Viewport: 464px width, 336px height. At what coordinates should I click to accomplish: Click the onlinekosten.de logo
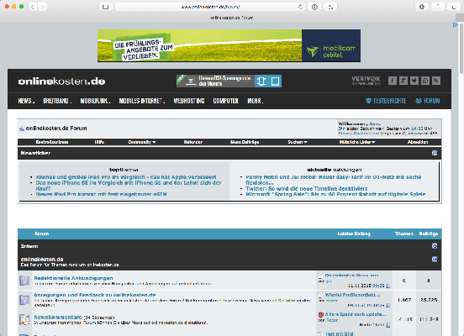(61, 81)
